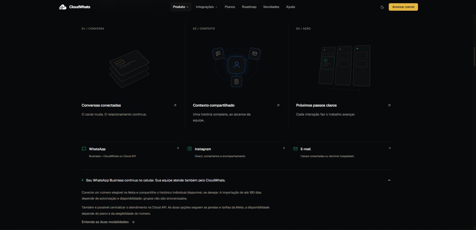The height and width of the screenshot is (230, 476).
Task: Click the text 'Business + CloudWhats ou Cloud API'
Action: pos(112,156)
